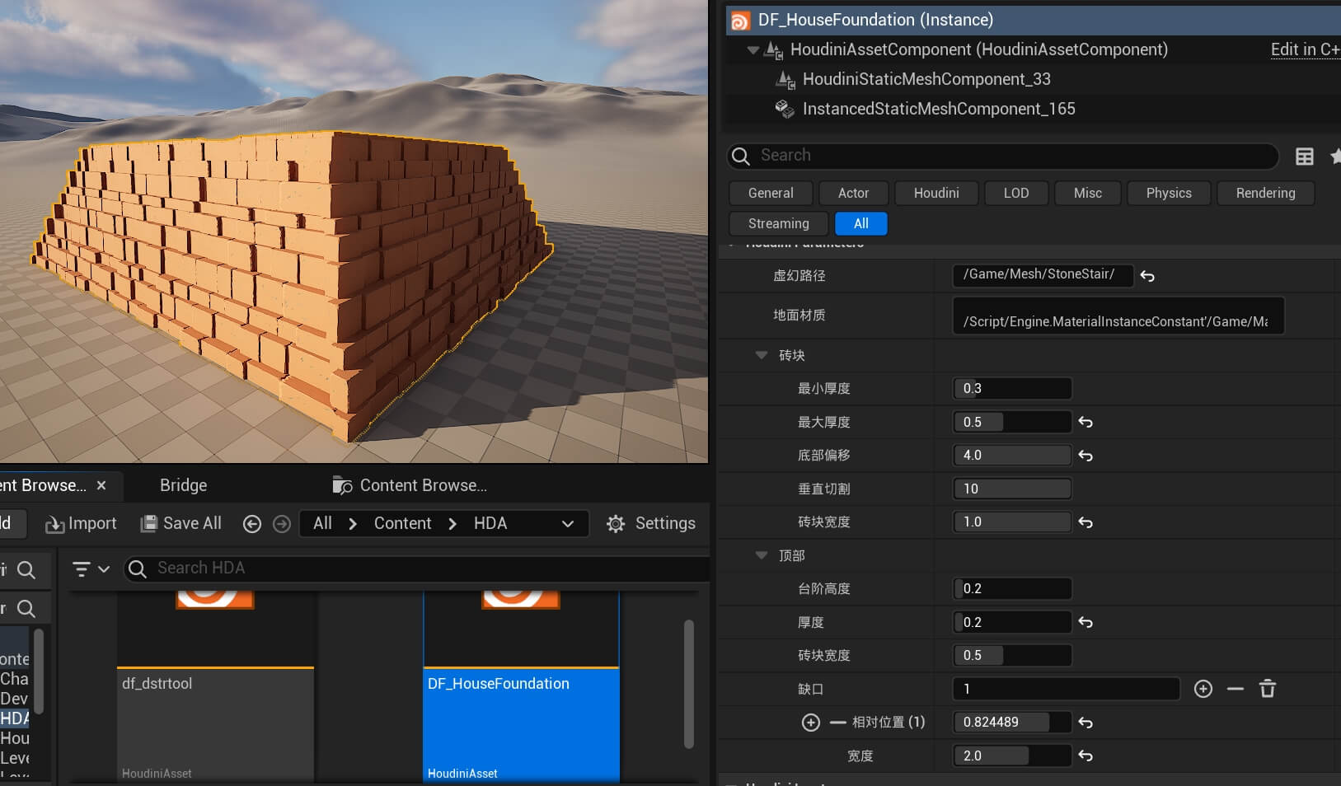This screenshot has width=1341, height=786.
Task: Add a 缺口 element with the plus icon
Action: click(x=1203, y=689)
